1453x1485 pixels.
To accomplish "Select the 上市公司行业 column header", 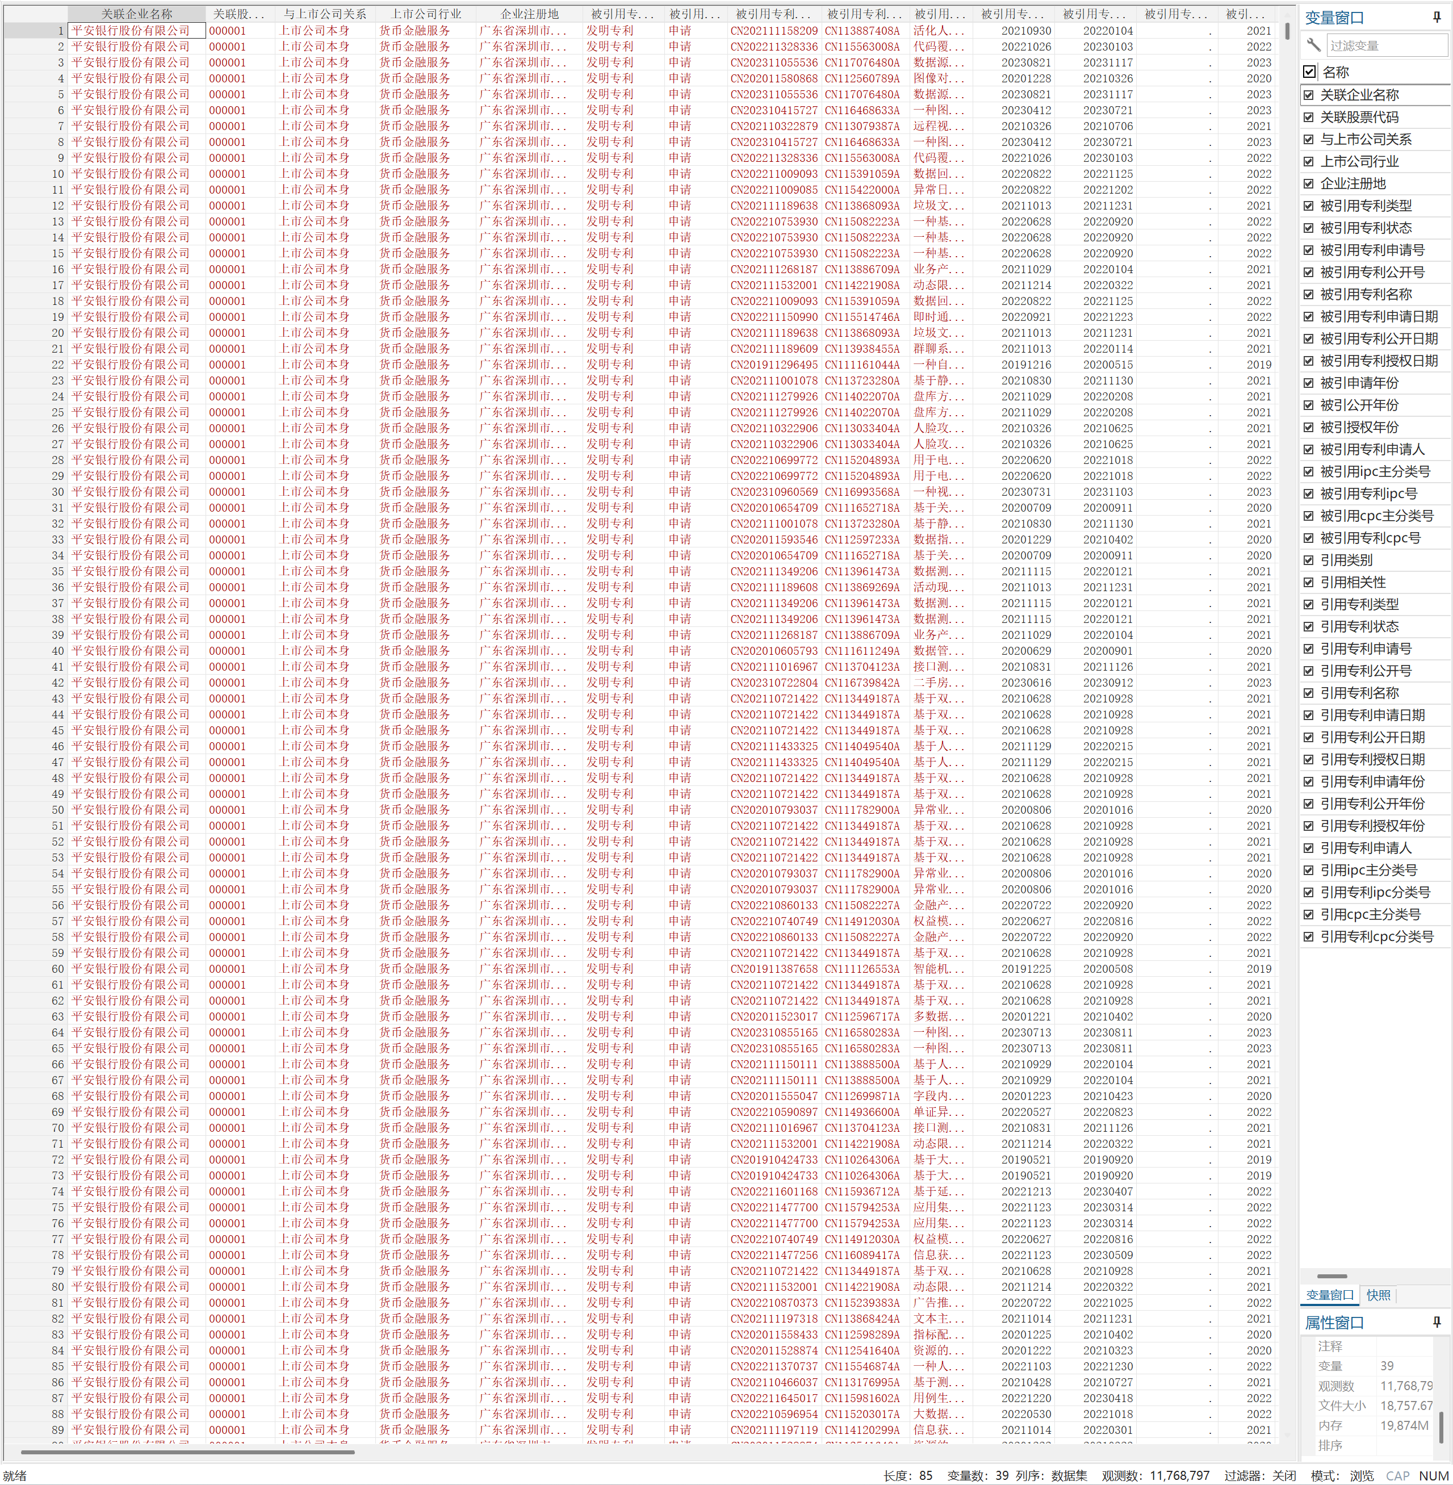I will pos(426,14).
